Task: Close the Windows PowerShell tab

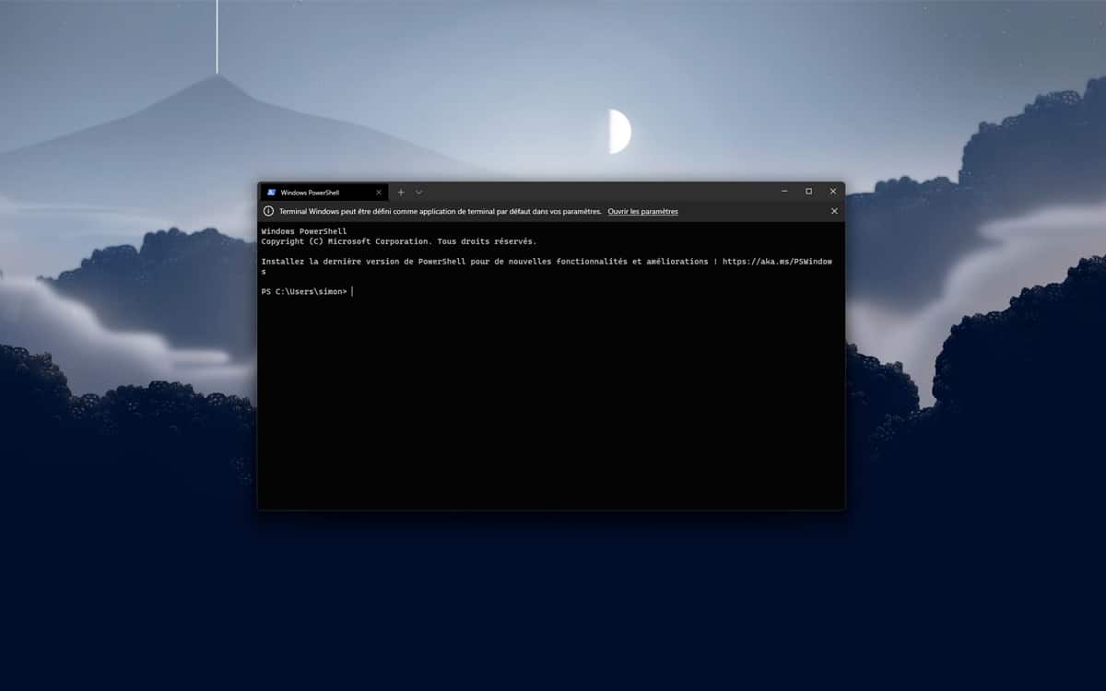Action: (379, 193)
